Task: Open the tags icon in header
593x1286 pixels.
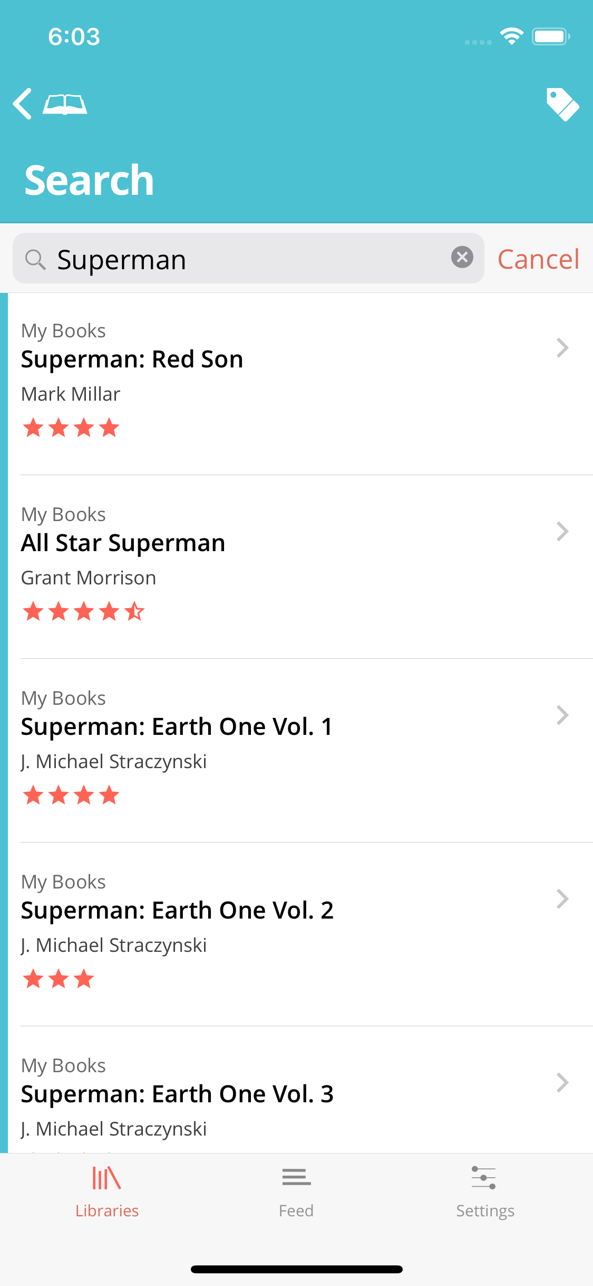Action: [562, 104]
